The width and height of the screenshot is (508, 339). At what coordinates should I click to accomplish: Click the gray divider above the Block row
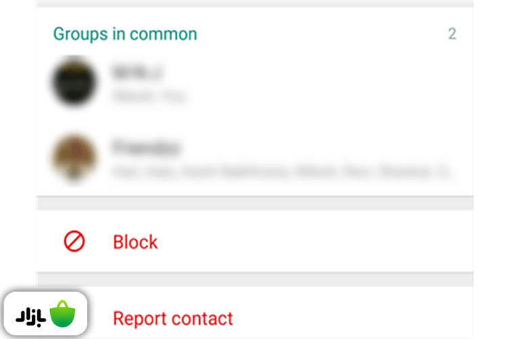click(x=255, y=203)
